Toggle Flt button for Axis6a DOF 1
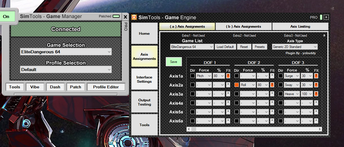344x147 pixels. coord(228,121)
